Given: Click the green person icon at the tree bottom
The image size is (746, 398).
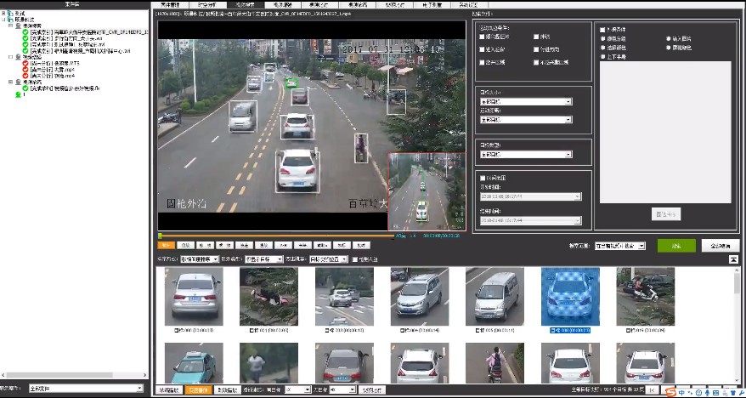Looking at the screenshot, I should [x=19, y=94].
